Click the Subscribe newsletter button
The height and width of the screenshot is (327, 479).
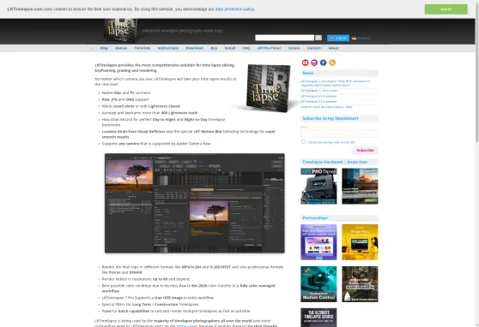(365, 151)
